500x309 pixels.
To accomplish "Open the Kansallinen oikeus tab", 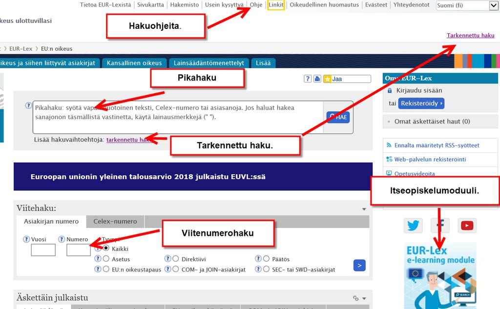I will [134, 63].
